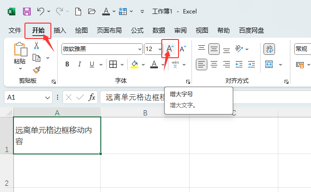
Task: Click the Undo arrow icon
Action: coord(41,12)
